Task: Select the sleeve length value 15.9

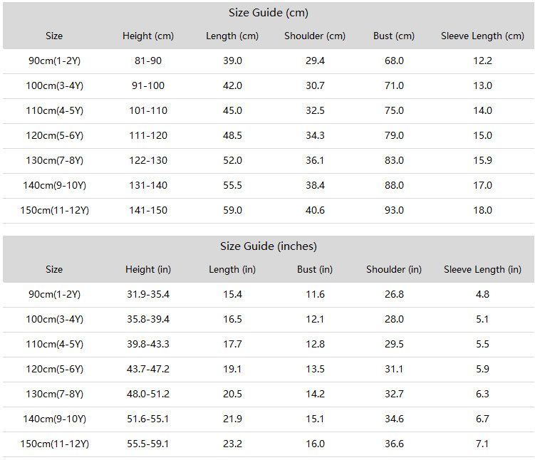Action: click(x=482, y=160)
